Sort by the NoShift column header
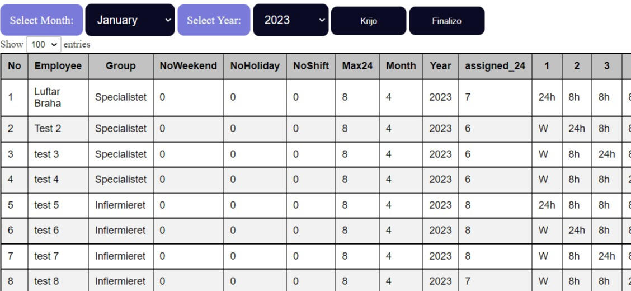The height and width of the screenshot is (291, 631). pyautogui.click(x=311, y=66)
